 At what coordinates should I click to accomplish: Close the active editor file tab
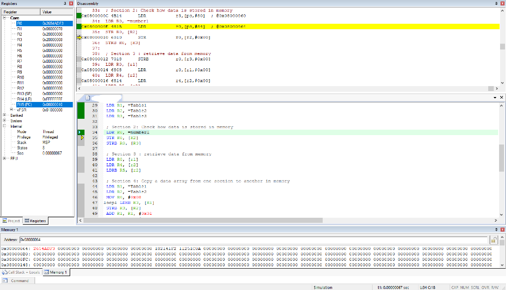502,97
